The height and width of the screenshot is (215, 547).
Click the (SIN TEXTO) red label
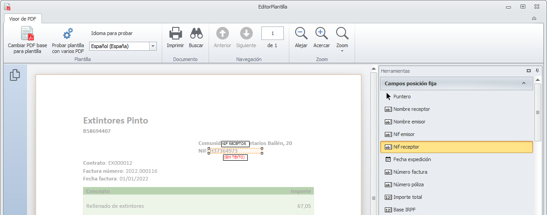click(x=235, y=158)
